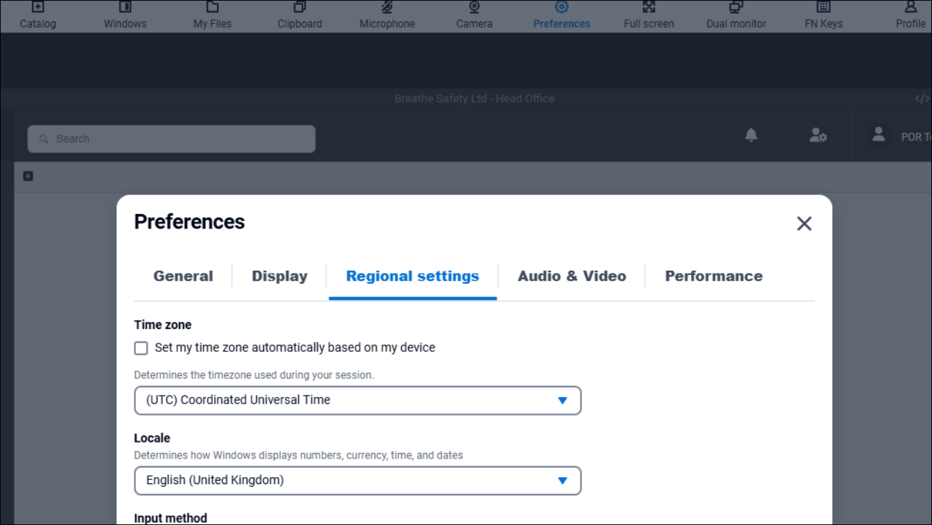932x525 pixels.
Task: Click inside the Search field
Action: [x=171, y=139]
